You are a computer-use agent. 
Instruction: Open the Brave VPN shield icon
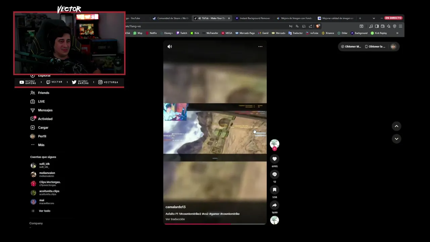pos(394,26)
